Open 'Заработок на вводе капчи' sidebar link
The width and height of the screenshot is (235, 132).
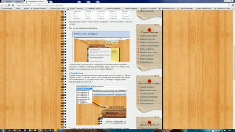pos(149,45)
